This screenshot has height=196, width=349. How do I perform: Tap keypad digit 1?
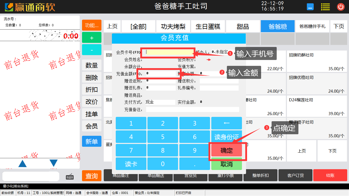pyautogui.click(x=131, y=123)
